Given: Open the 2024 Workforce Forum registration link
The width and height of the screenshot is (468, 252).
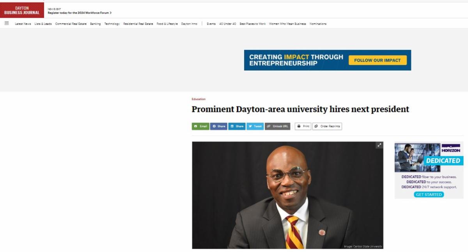Looking at the screenshot, I should point(80,13).
